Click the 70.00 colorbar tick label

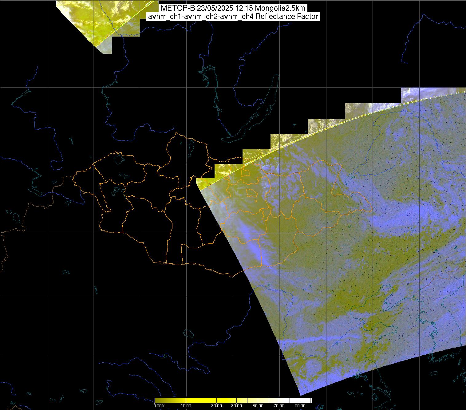[x=279, y=406]
